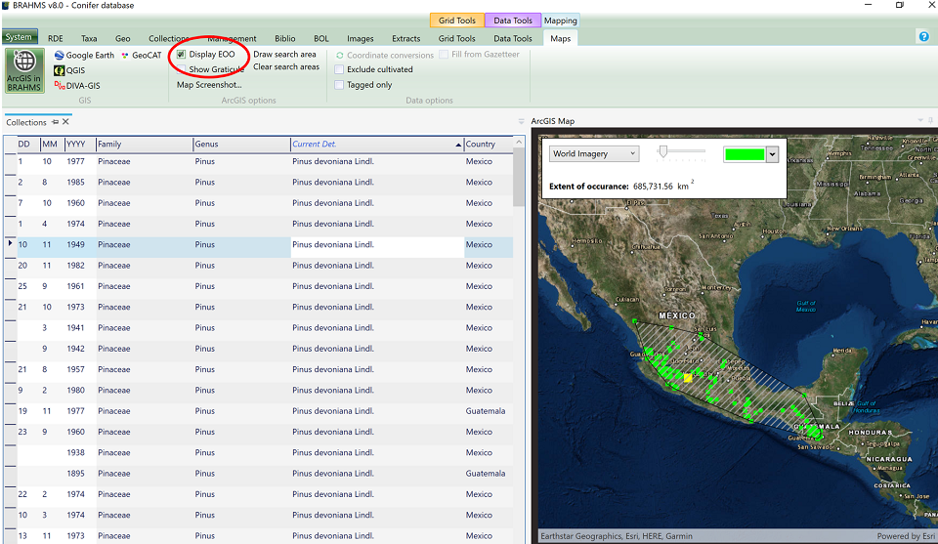Click Coordinate conversions label

(390, 55)
